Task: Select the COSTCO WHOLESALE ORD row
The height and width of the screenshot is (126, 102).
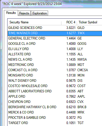Action: [55, 86]
